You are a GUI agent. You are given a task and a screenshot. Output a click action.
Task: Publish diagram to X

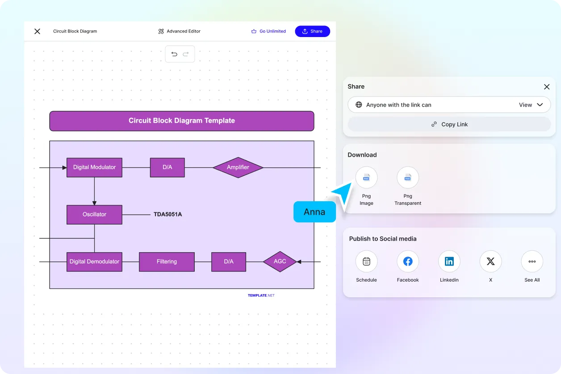click(x=490, y=262)
